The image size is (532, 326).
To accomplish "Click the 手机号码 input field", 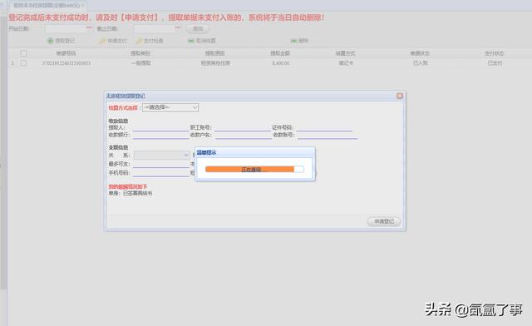I will point(160,173).
